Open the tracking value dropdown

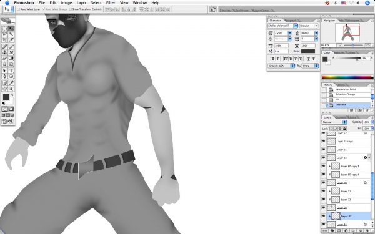tap(316, 39)
